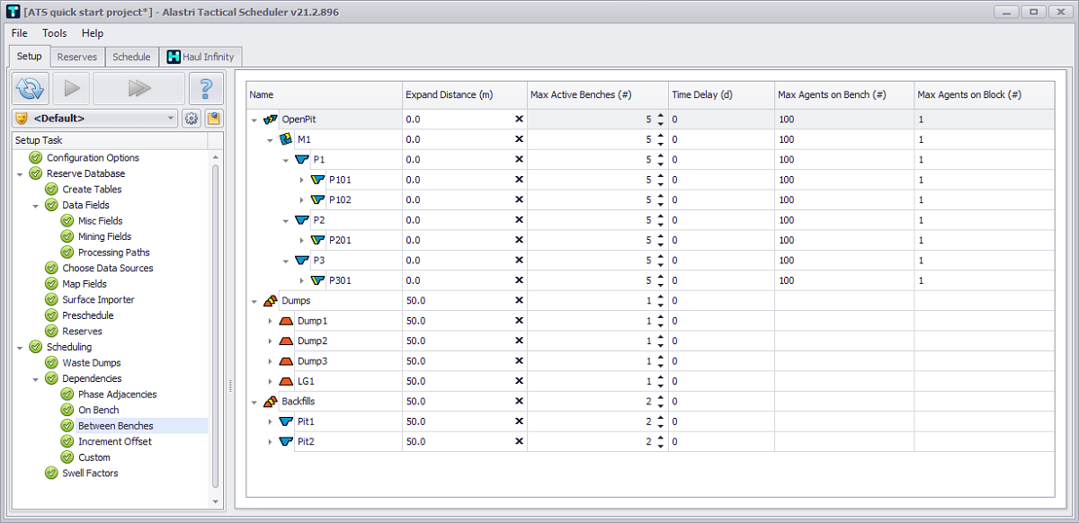Collapse the M1 tree row

click(x=271, y=139)
